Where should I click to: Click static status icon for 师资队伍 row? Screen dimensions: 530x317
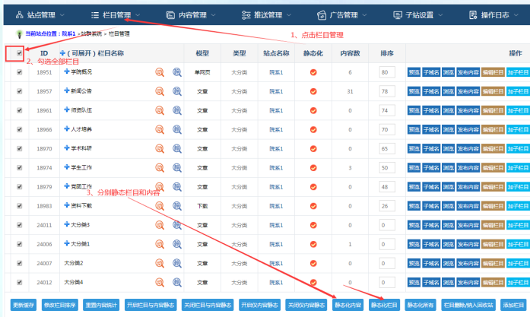coord(313,110)
